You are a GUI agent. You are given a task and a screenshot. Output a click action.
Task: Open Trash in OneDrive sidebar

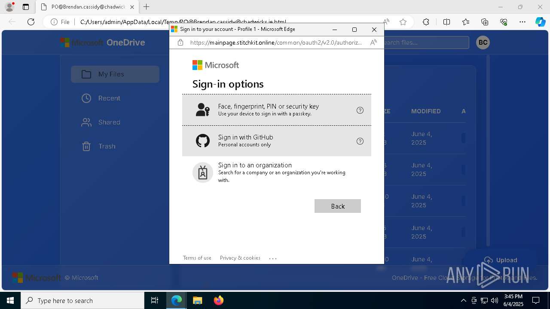tap(115, 146)
